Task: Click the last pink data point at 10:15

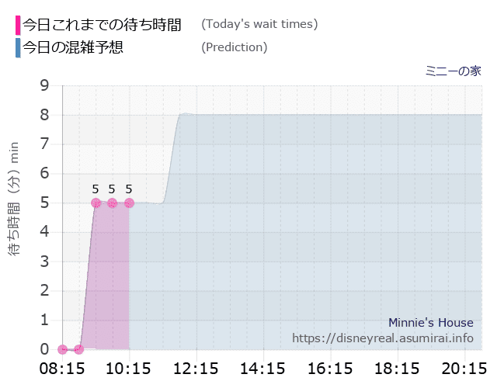Action: coord(129,203)
